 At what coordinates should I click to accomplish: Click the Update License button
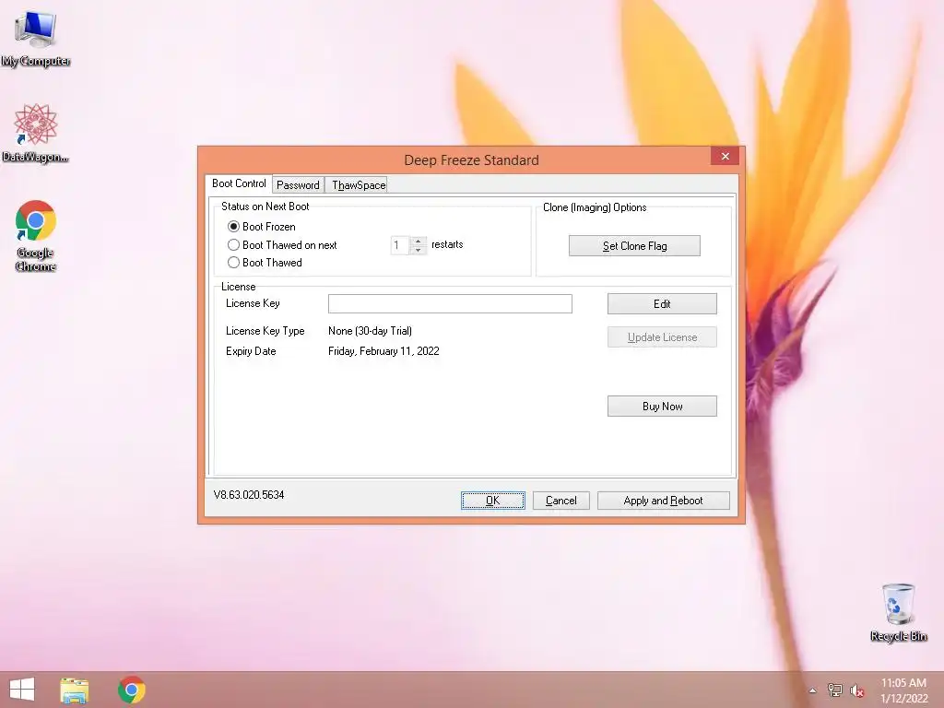662,337
